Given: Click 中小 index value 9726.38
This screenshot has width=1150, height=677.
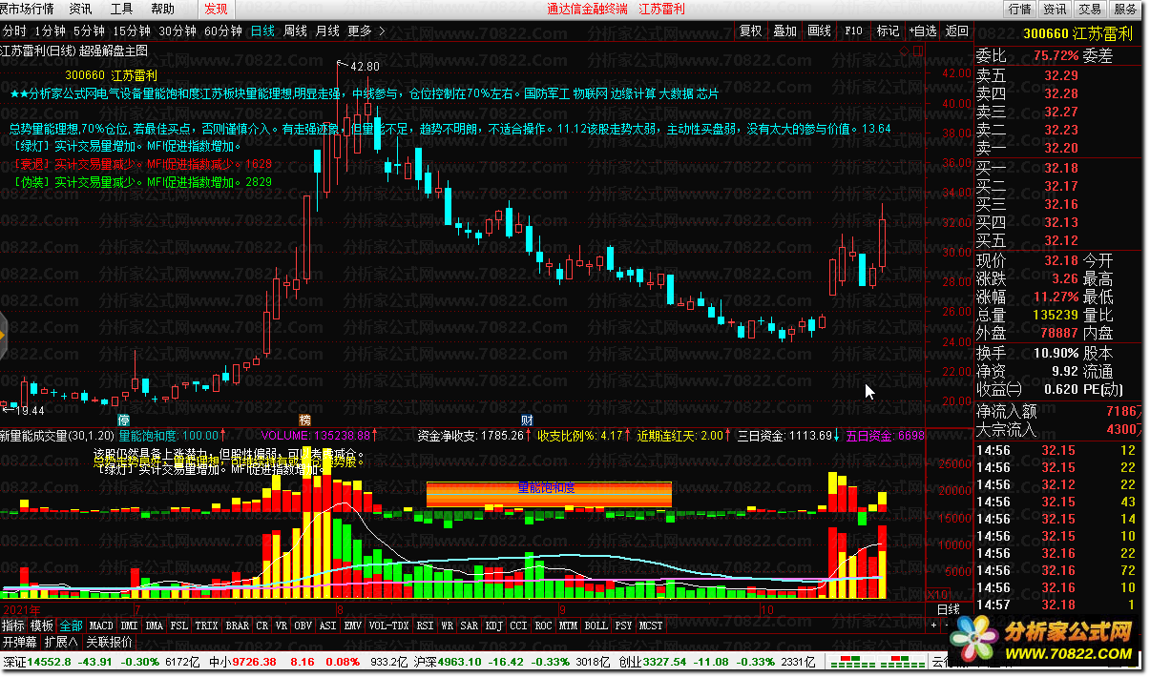Looking at the screenshot, I should 254,662.
